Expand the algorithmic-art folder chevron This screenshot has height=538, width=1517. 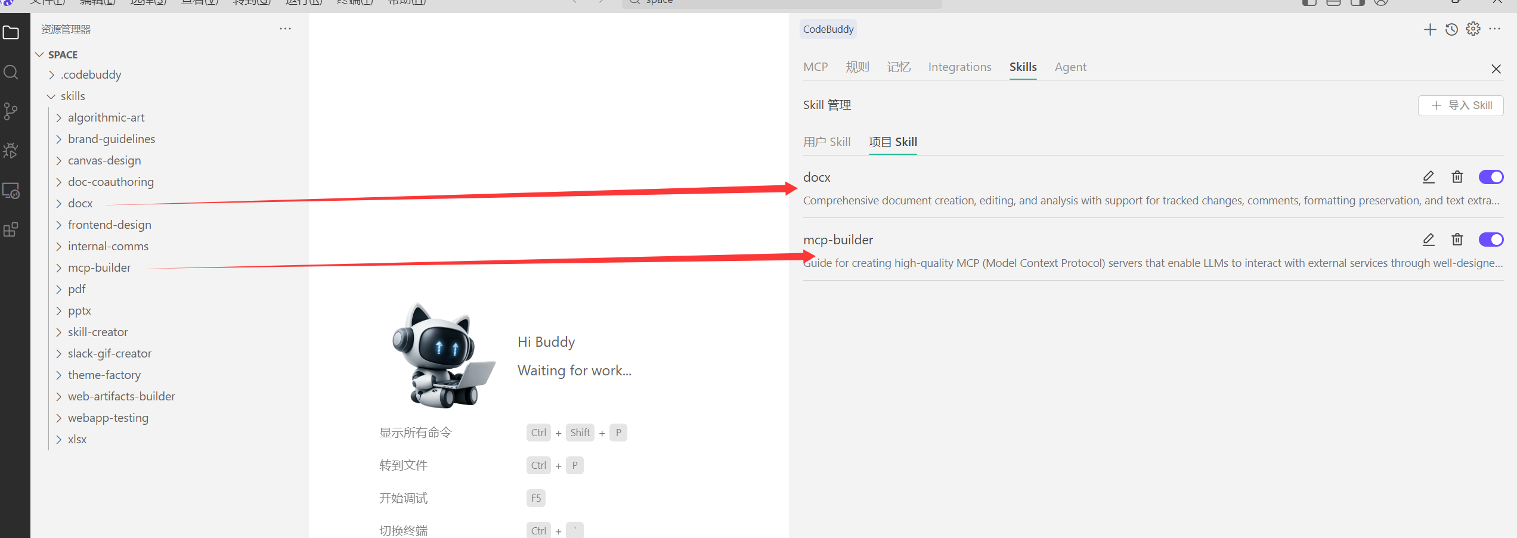(58, 118)
